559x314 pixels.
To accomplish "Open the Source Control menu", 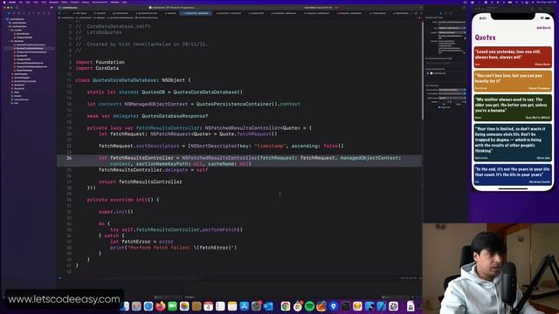I will [100, 2].
